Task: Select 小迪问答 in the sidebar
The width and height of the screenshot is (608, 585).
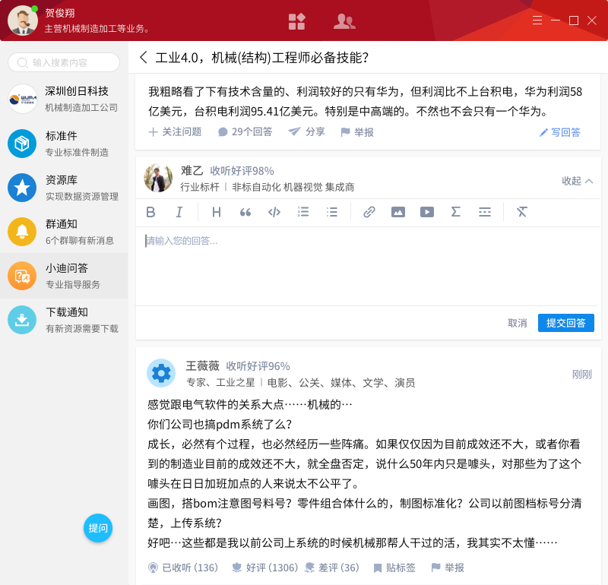Action: (x=64, y=276)
